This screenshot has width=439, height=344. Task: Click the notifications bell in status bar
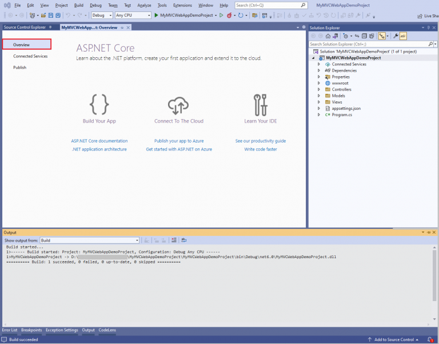coord(430,339)
